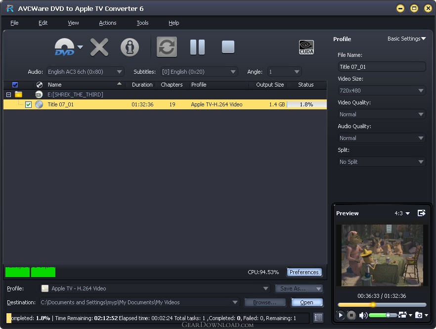The image size is (436, 329).
Task: Open the File menu
Action: [x=14, y=23]
